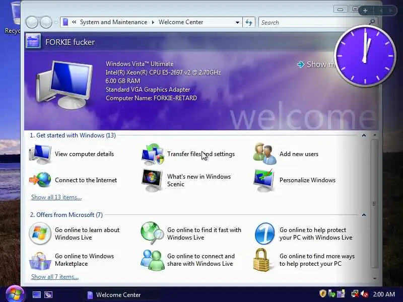Click the Forward navigation button
The image size is (403, 302).
click(x=46, y=22)
